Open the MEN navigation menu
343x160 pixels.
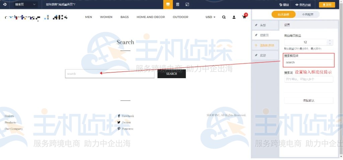tap(88, 17)
